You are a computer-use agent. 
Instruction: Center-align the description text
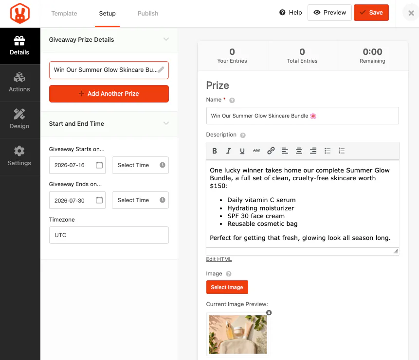(299, 151)
